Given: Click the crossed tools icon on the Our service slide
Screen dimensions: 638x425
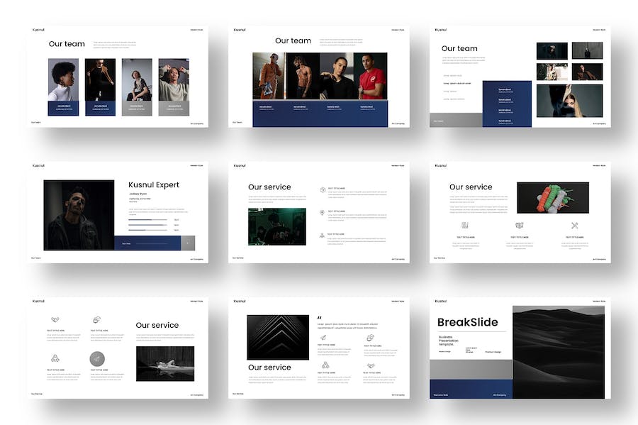Looking at the screenshot, I should click(x=575, y=226).
